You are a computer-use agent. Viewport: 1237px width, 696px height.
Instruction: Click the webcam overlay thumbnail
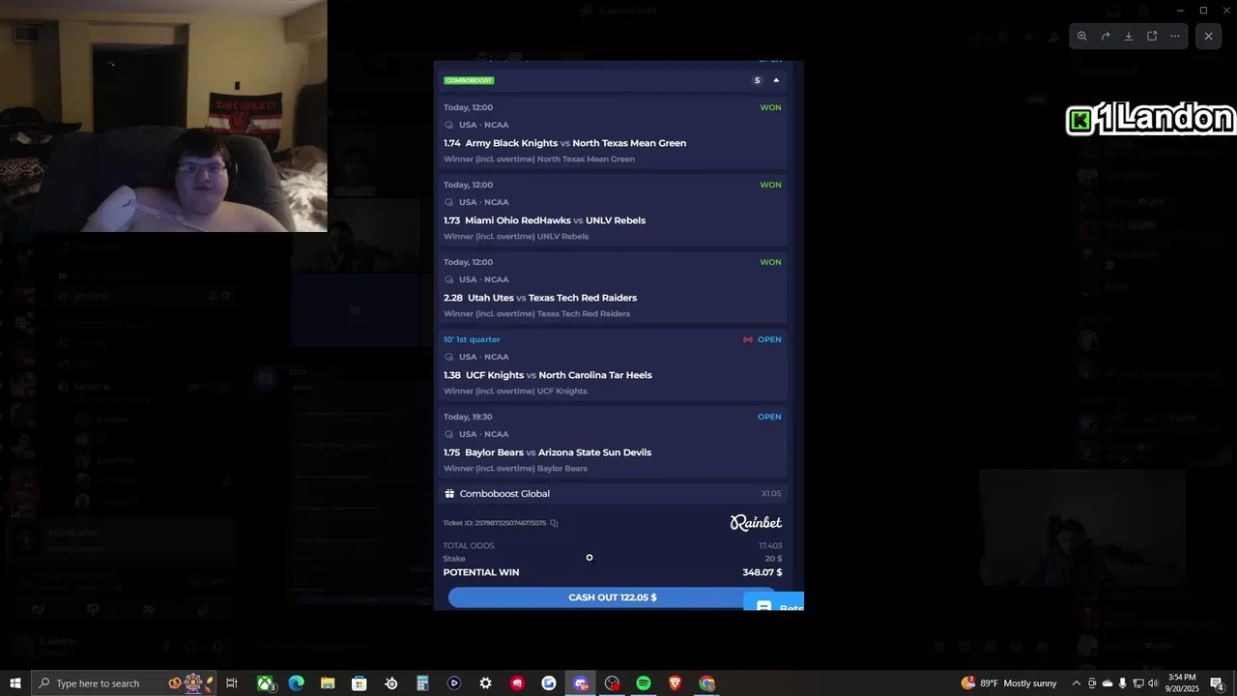pos(163,116)
